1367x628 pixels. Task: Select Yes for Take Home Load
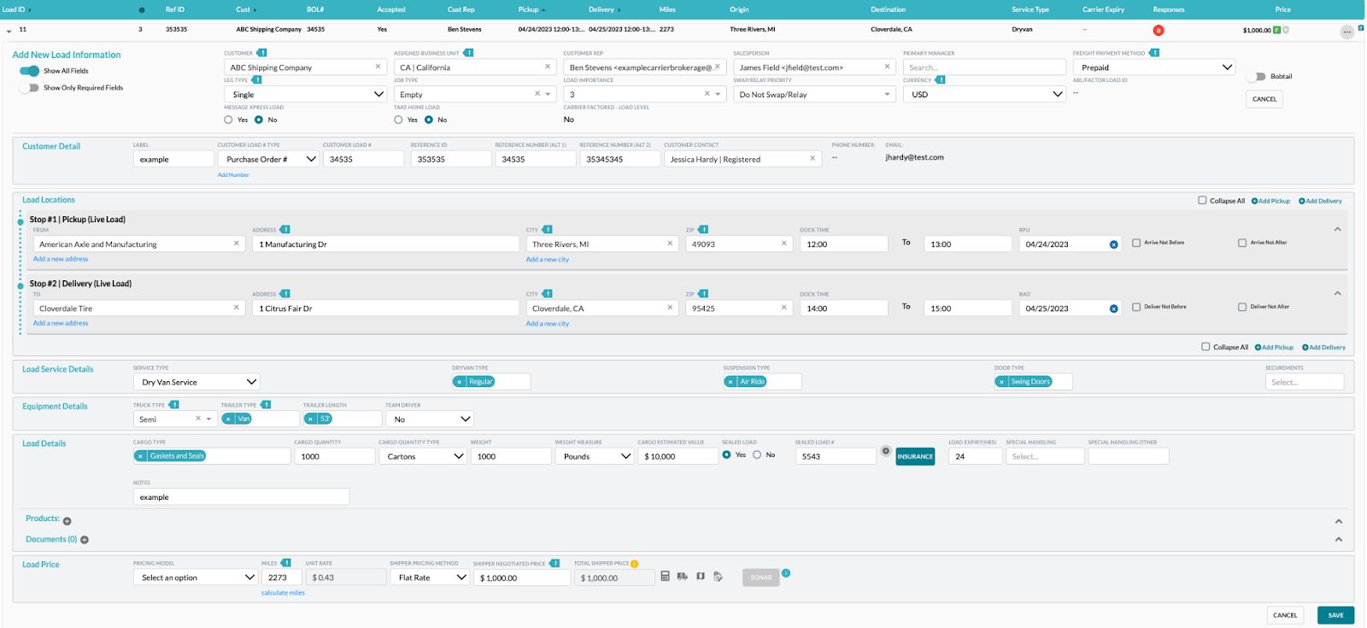[398, 120]
